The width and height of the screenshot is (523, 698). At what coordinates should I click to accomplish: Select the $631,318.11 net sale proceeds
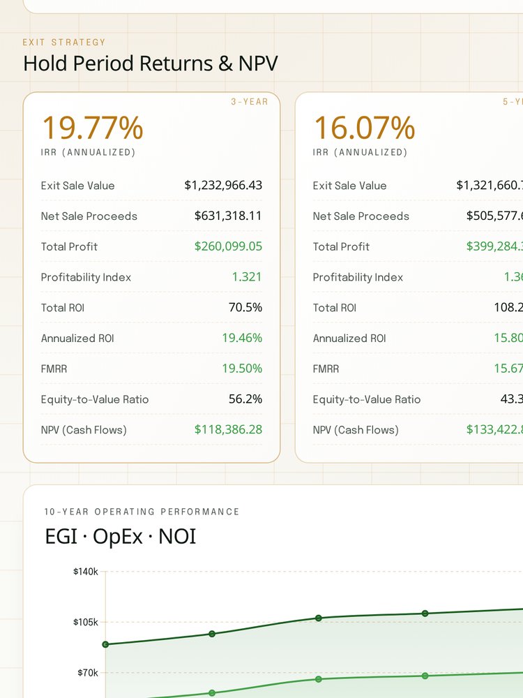click(228, 216)
